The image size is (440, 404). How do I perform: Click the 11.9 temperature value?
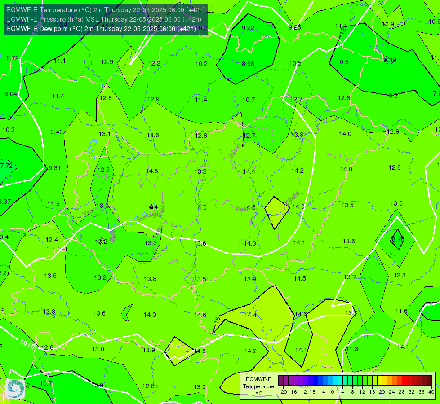pos(53,204)
